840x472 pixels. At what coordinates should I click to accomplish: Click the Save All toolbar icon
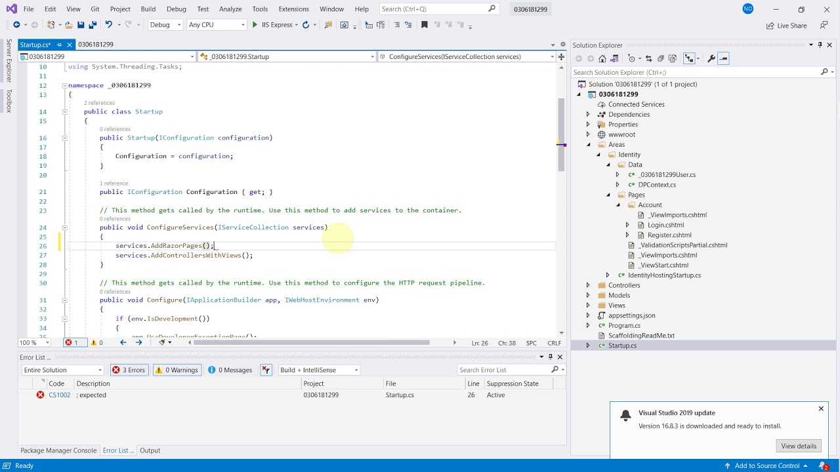[93, 25]
